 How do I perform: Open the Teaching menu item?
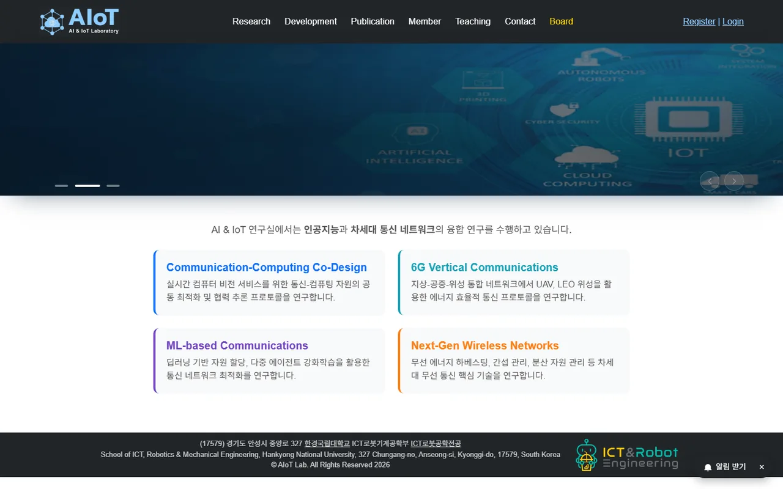pos(473,21)
